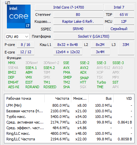Click the Частота column header

click(x=58, y=98)
